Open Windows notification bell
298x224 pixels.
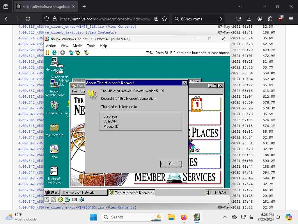coord(278,217)
